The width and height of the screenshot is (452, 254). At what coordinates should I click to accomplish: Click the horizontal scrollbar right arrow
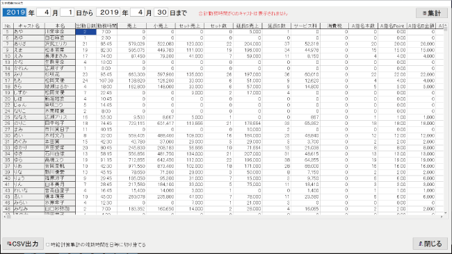click(x=442, y=217)
